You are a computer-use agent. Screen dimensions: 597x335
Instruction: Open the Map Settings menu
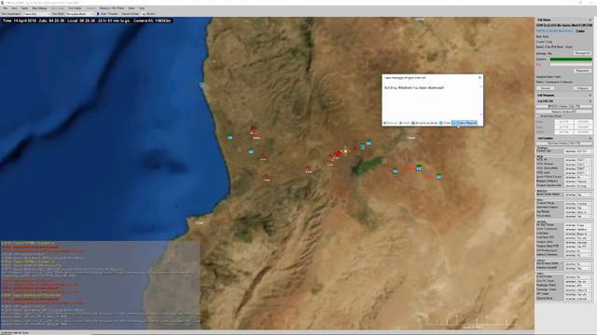[x=39, y=8]
